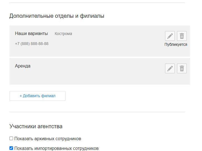The image size is (202, 151).
Task: Click the Наши варианты branch name
Action: point(31,34)
